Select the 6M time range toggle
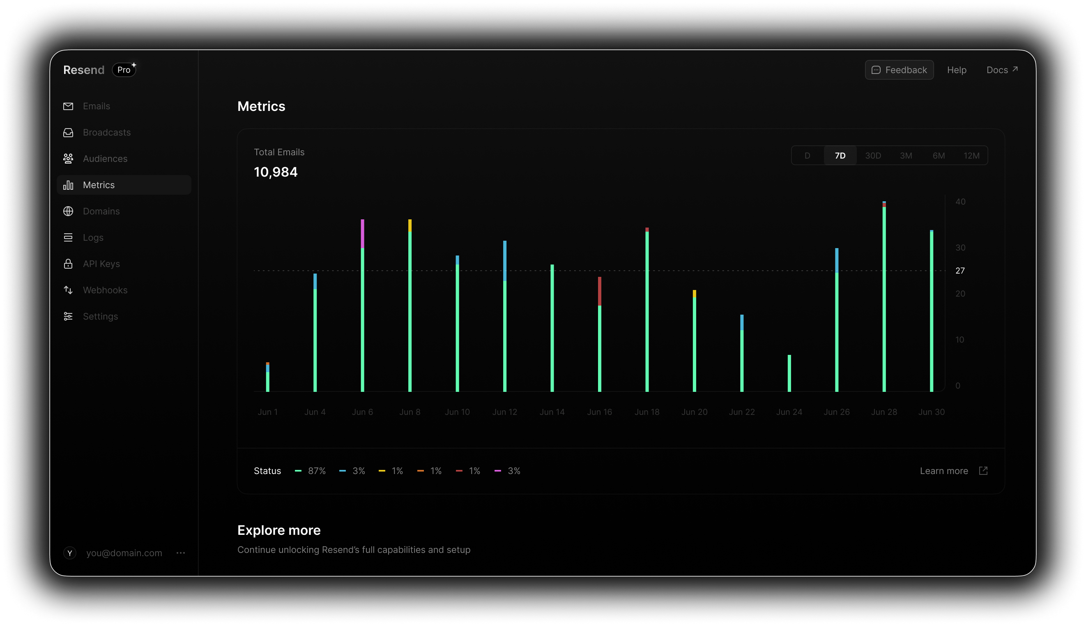 938,155
